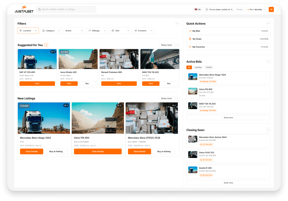The image size is (288, 201).
Task: Click photo count badge on DAF XF card
Action: click(53, 52)
